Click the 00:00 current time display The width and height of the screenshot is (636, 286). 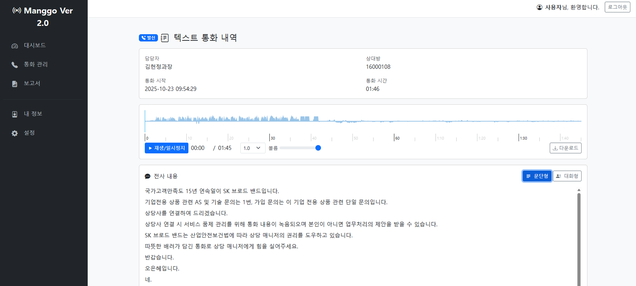[x=198, y=148]
